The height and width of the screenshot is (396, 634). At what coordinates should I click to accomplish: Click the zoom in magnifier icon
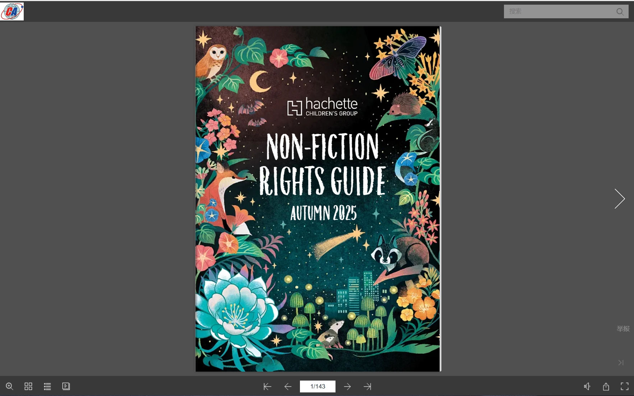[x=9, y=386]
